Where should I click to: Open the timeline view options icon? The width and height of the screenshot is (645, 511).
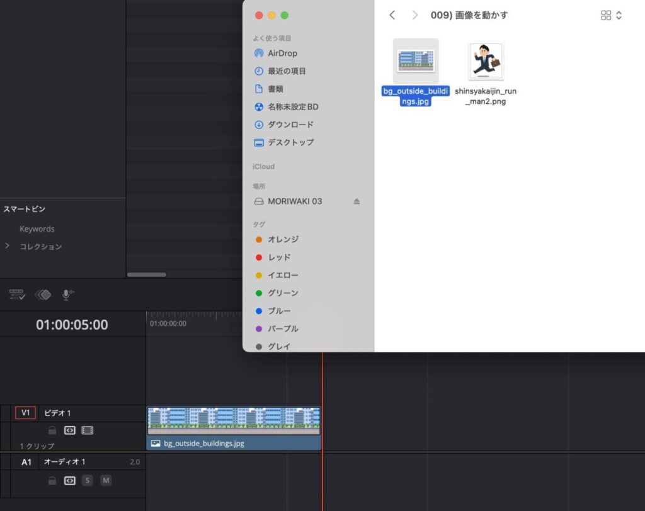click(x=16, y=295)
